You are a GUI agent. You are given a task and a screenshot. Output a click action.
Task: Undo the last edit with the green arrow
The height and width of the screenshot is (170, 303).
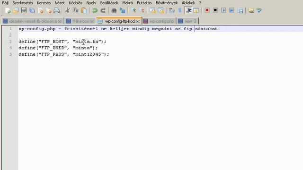pos(95,10)
